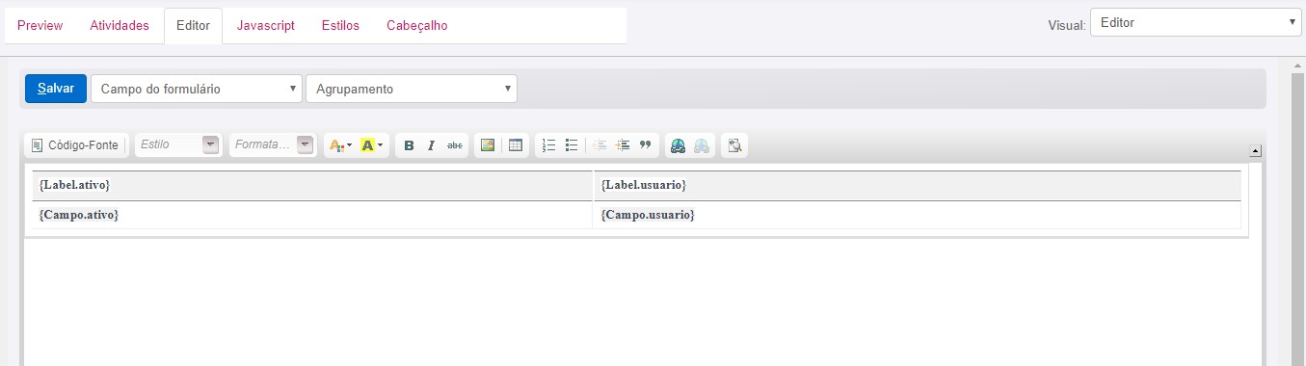Screen dimensions: 1306x366
Task: Insert an image with the toolbar icon
Action: coord(488,145)
